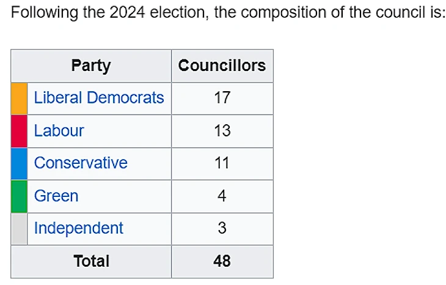Select the Conservative councillor count 11
Image resolution: width=446 pixels, height=285 pixels.
click(222, 163)
